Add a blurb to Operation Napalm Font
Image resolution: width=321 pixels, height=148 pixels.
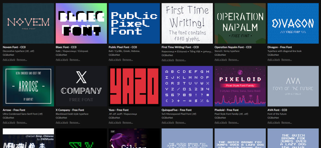tap(221, 60)
